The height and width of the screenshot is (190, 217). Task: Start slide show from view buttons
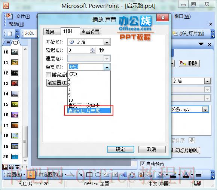pos(17,167)
